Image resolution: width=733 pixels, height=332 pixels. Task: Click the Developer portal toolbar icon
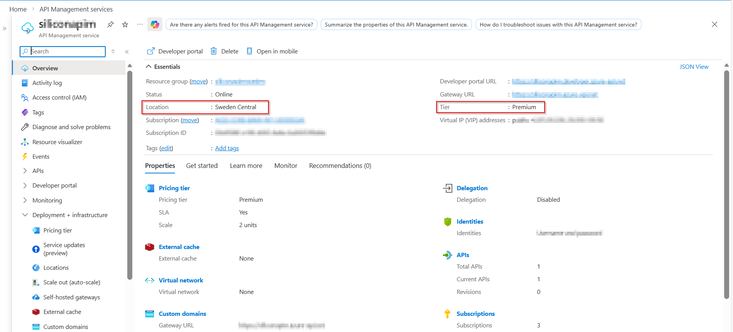click(x=151, y=51)
